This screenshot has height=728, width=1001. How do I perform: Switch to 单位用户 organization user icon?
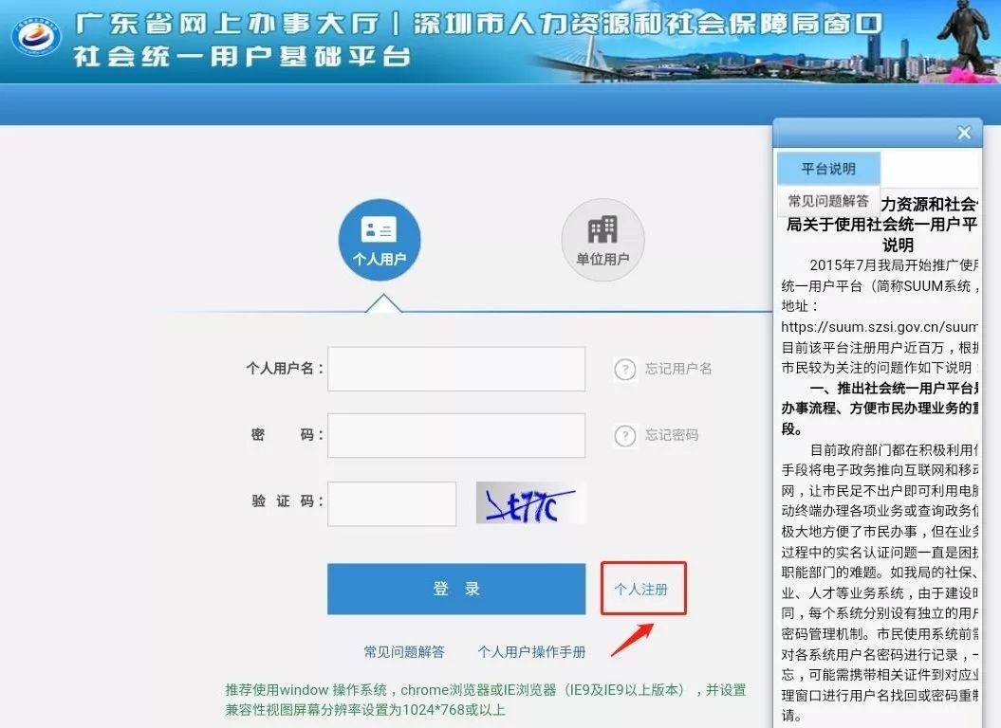[602, 239]
